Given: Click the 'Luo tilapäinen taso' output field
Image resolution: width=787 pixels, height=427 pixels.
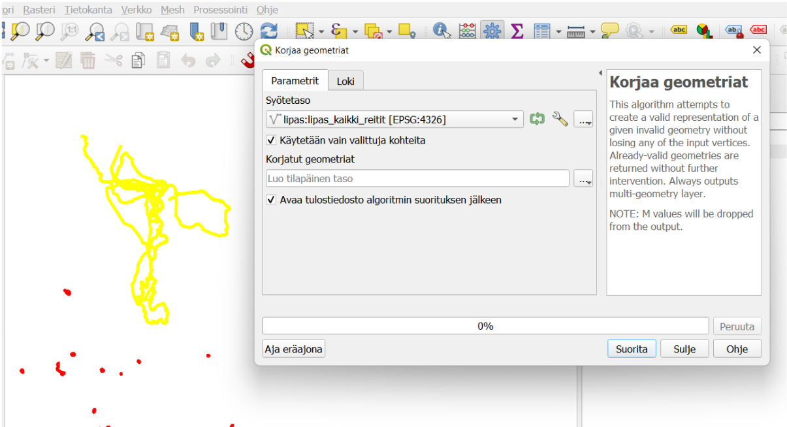Looking at the screenshot, I should [x=417, y=178].
